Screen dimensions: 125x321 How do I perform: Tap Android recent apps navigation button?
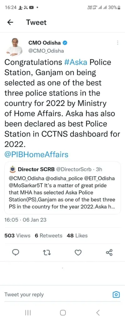pyautogui.click(x=28, y=313)
